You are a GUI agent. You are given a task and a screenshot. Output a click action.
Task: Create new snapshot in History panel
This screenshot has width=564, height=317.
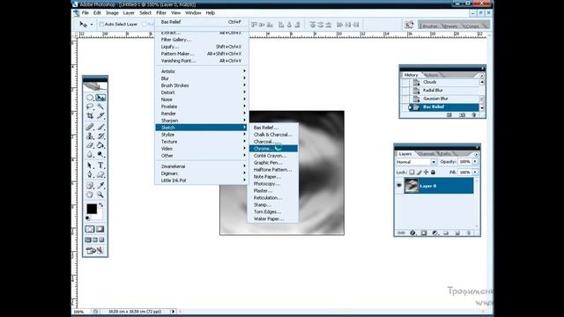462,115
